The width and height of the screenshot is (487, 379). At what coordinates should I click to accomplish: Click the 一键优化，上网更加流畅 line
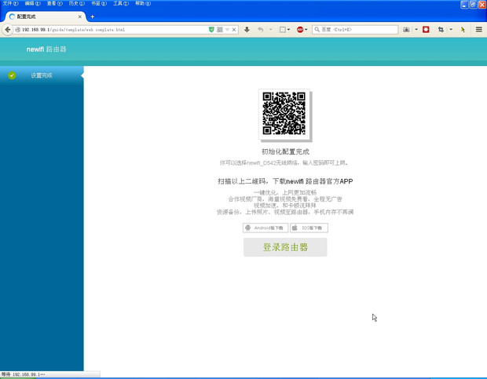(285, 192)
